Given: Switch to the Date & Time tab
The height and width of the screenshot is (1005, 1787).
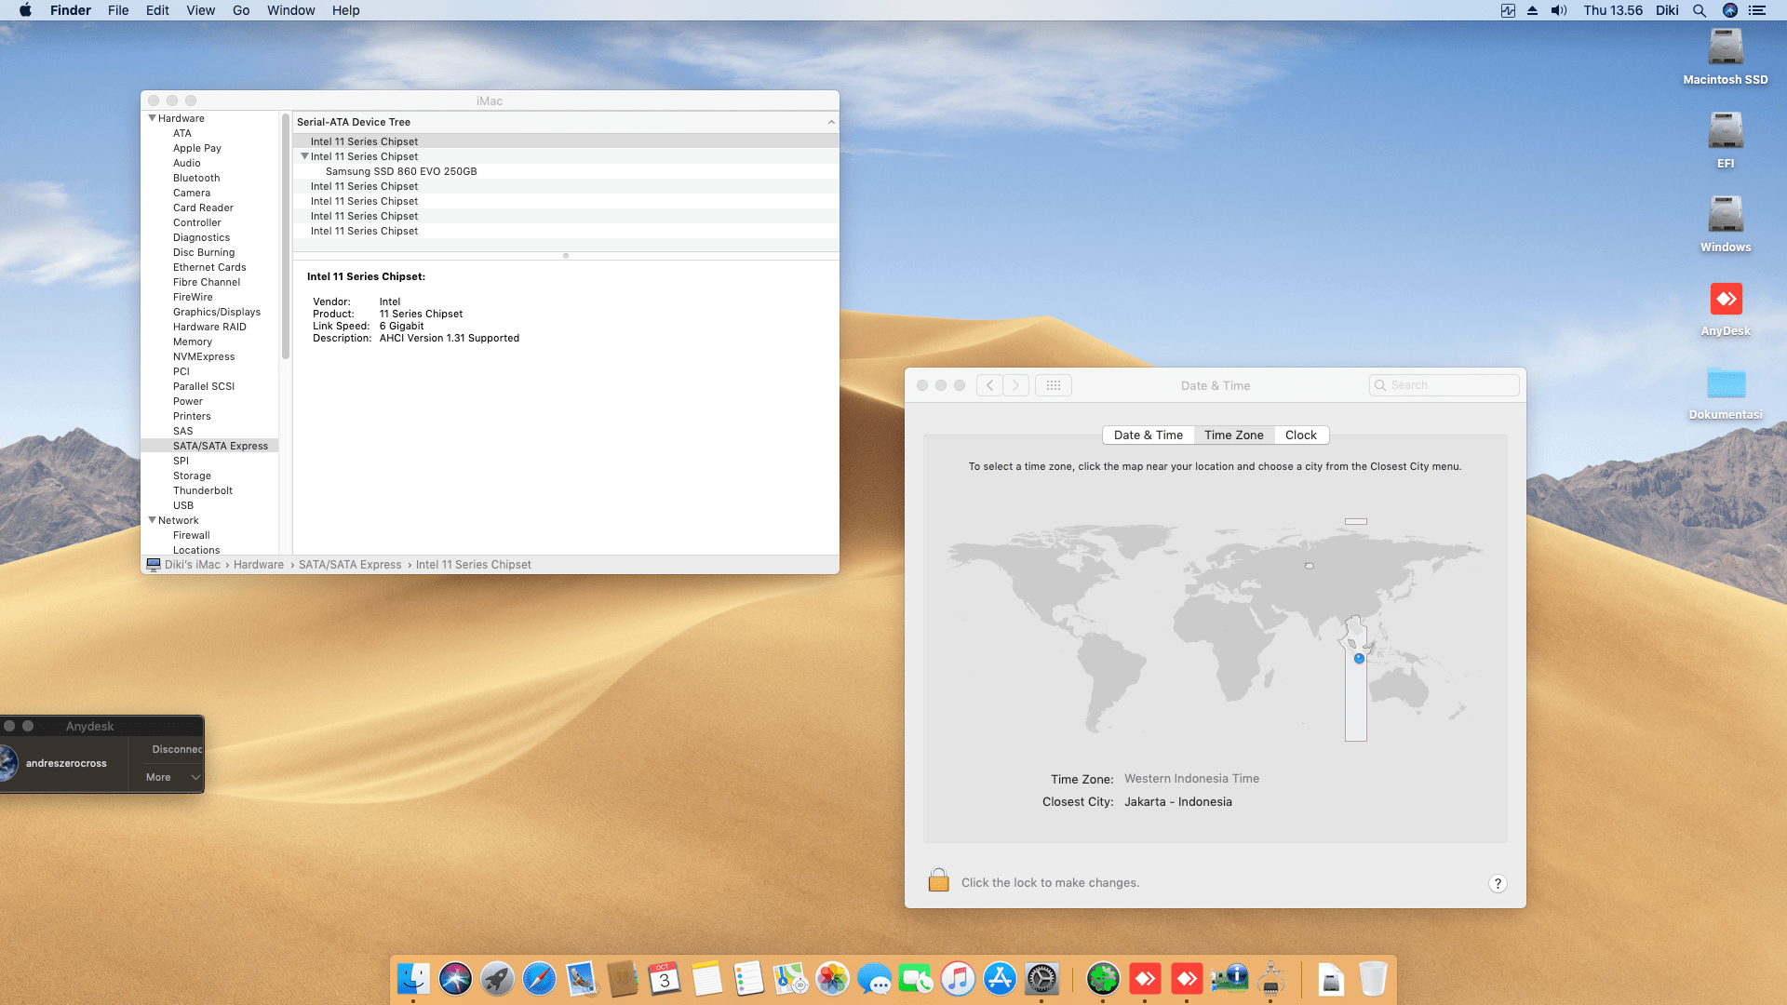Looking at the screenshot, I should 1148,435.
